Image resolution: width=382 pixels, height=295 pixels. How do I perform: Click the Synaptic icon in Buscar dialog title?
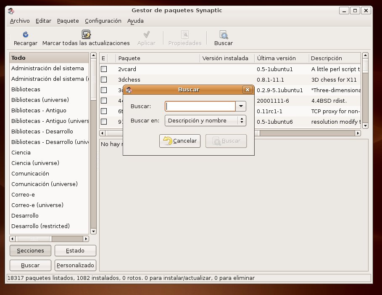[x=129, y=90]
